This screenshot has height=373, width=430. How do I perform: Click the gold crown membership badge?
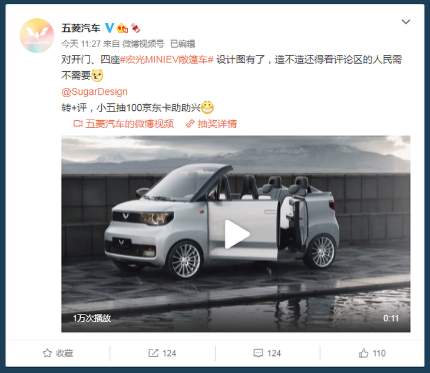122,28
